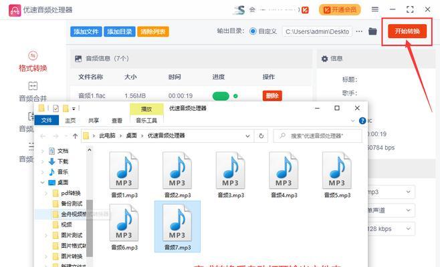Click the 播放 contextual tab in Explorer

[x=146, y=109]
